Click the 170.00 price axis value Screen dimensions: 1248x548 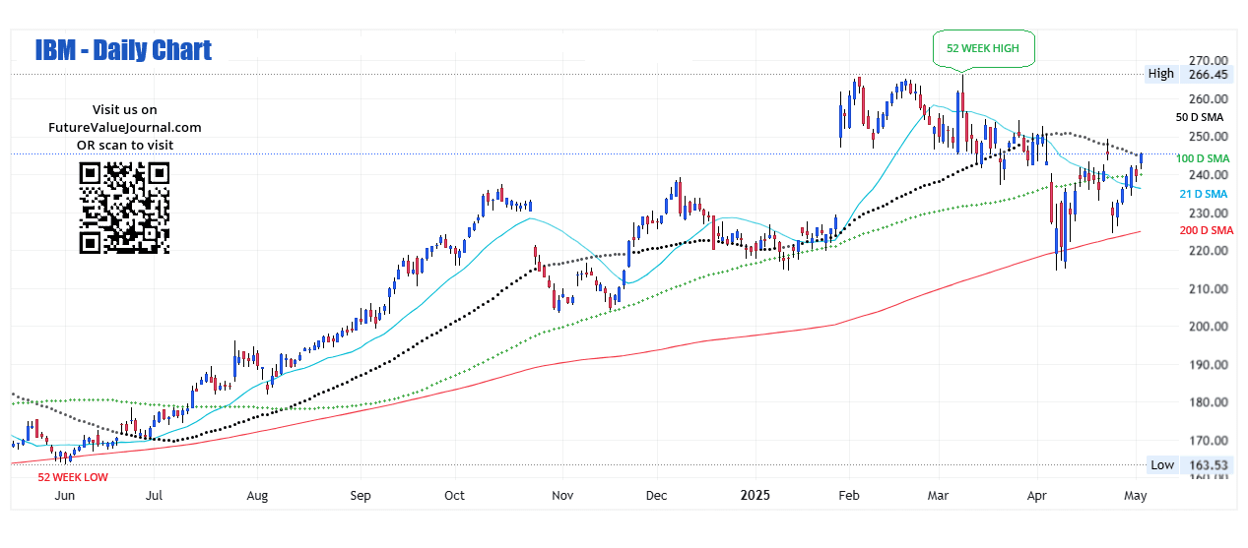[x=1209, y=441]
